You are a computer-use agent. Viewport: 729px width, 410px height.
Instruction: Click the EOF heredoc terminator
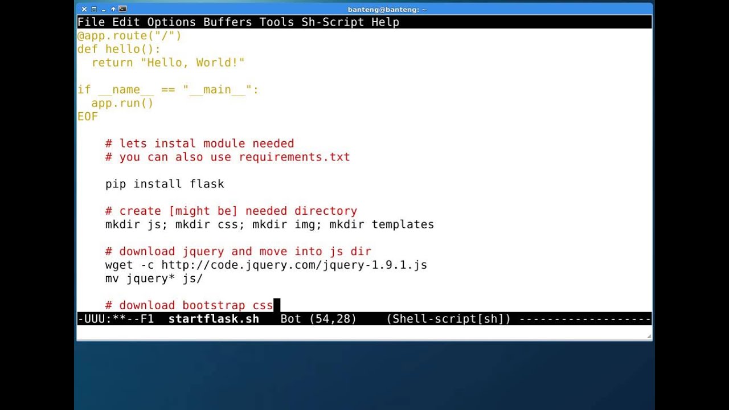point(88,117)
